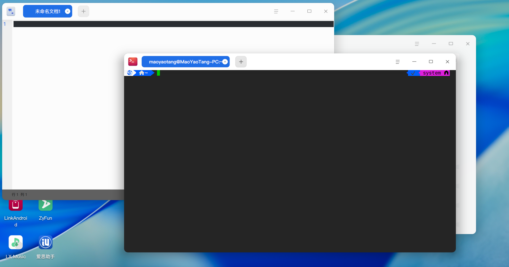Minimize the terminal window
509x267 pixels.
tap(414, 62)
